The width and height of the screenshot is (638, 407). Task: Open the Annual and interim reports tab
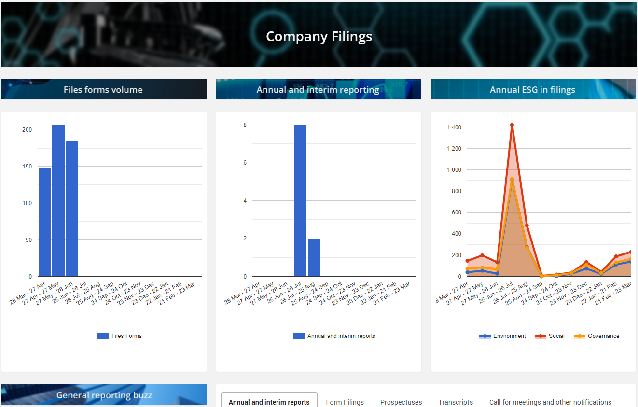coord(269,402)
